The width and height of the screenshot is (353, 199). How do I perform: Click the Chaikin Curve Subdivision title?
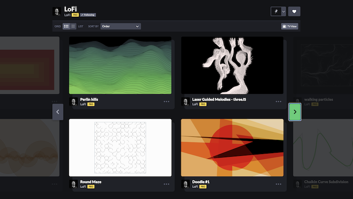(326, 182)
